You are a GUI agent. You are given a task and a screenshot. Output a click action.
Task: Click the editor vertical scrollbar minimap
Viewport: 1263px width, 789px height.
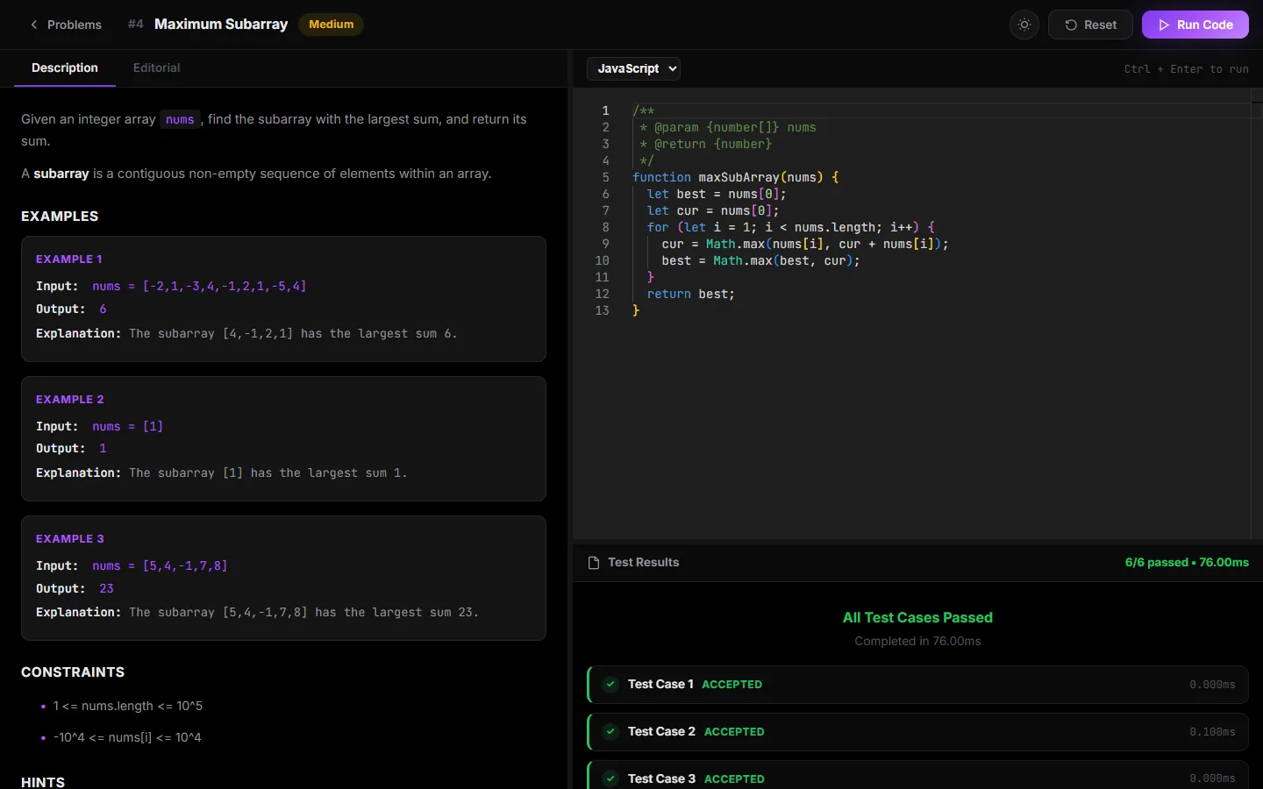[x=1256, y=314]
